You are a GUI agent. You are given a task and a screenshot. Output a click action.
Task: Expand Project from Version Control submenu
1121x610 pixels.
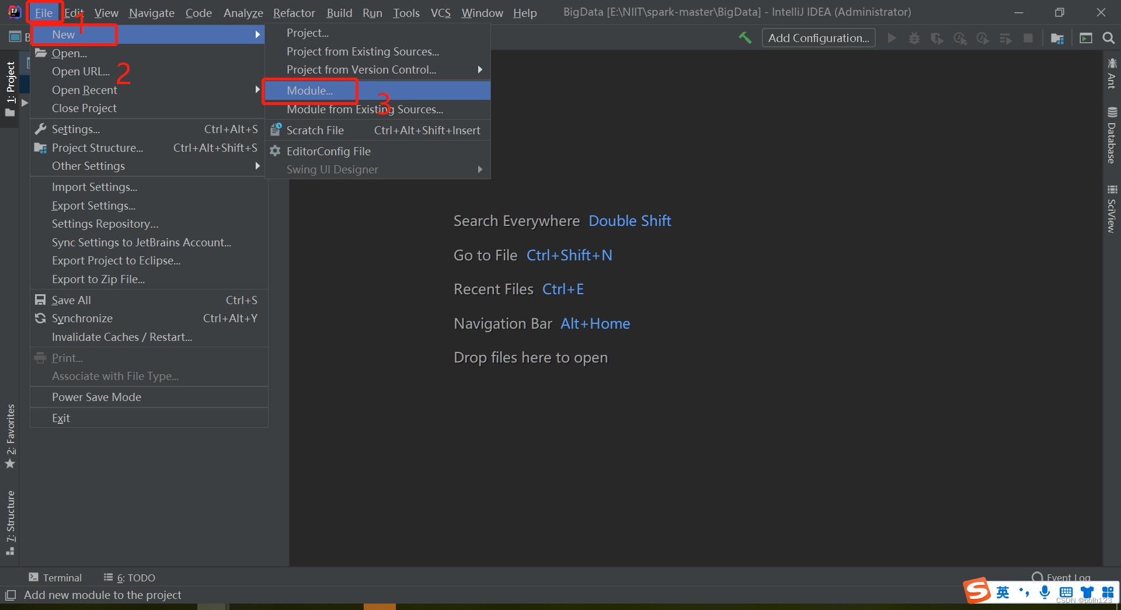click(x=480, y=69)
